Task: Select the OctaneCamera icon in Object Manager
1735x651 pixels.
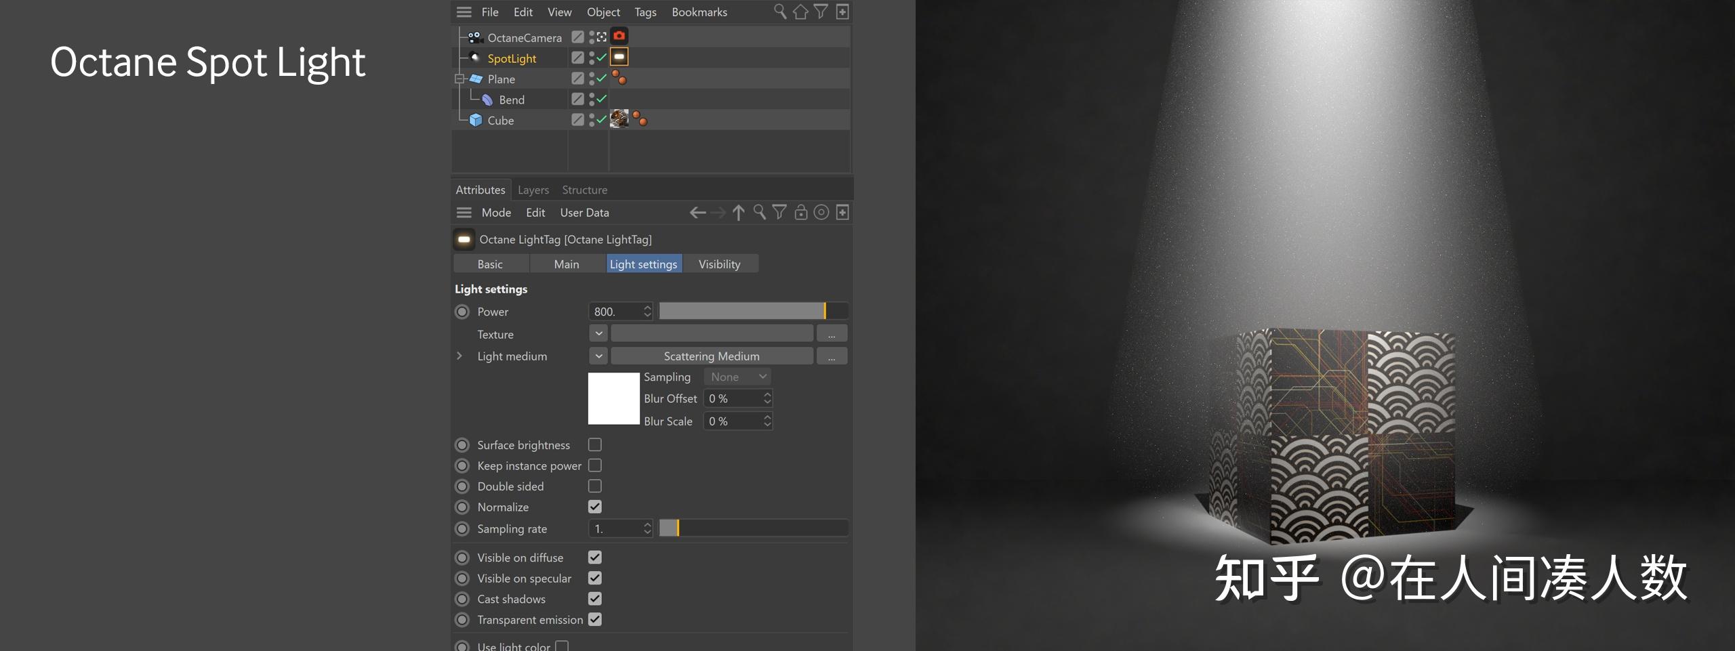Action: (474, 37)
